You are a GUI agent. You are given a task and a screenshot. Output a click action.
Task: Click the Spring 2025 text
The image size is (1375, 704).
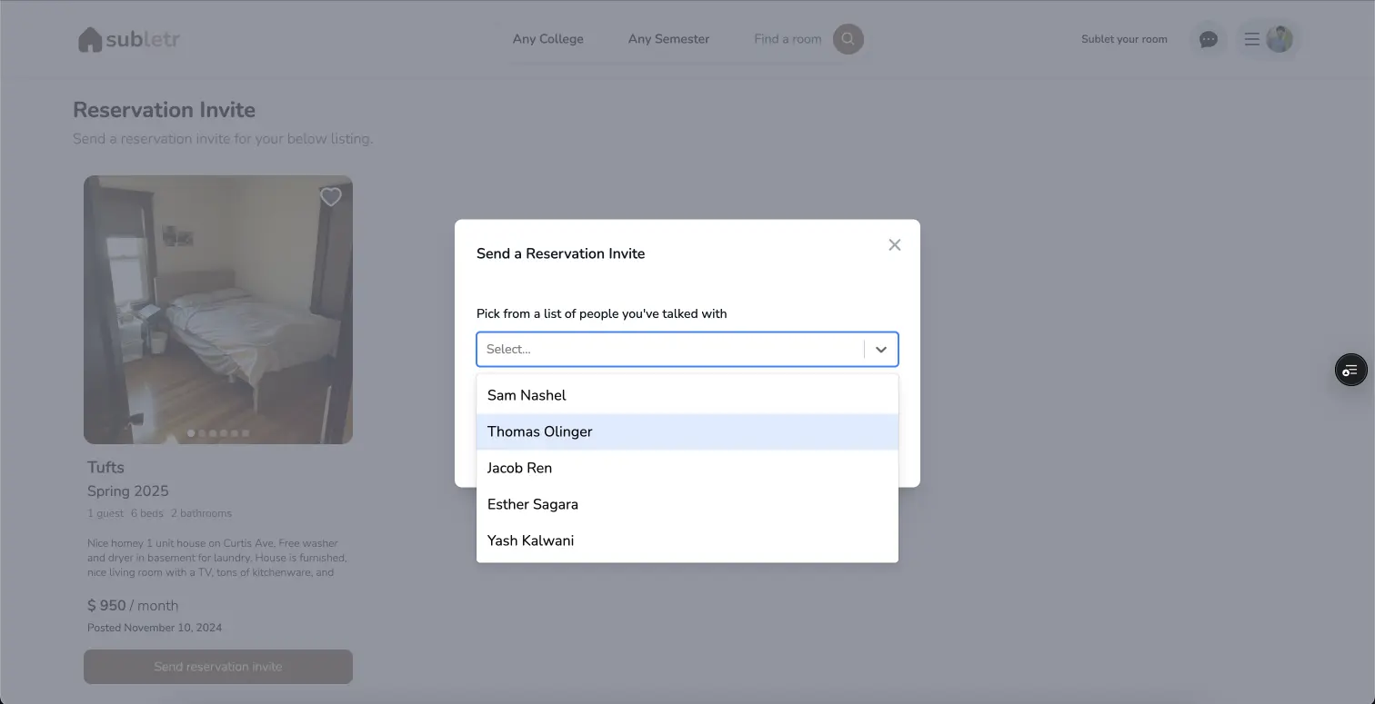[x=128, y=491]
